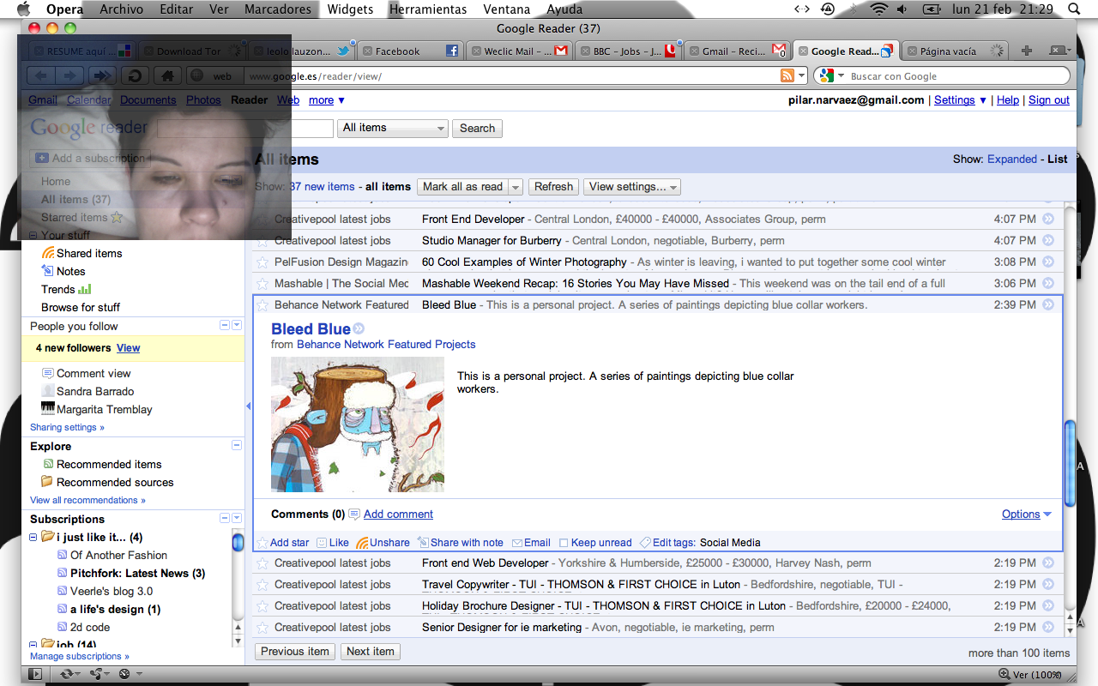This screenshot has height=686, width=1098.
Task: Open the All items search dropdown
Action: pos(394,128)
